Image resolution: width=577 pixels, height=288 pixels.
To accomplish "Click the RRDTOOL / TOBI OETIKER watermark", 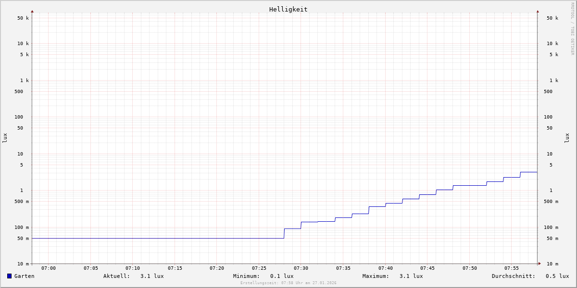I will coord(572,28).
